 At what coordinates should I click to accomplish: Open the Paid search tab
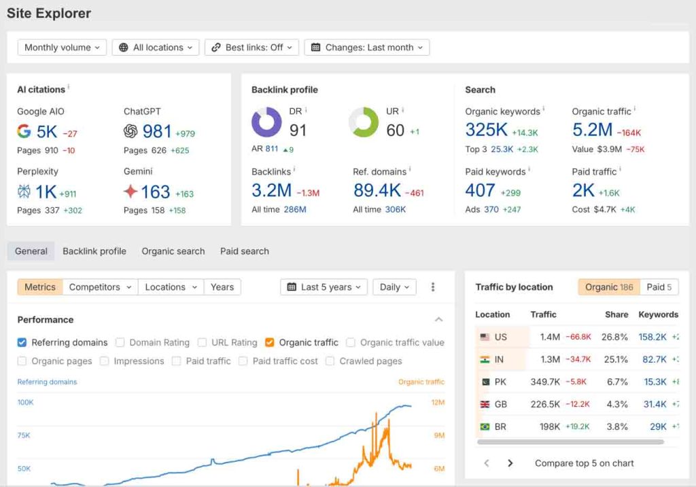pos(244,251)
